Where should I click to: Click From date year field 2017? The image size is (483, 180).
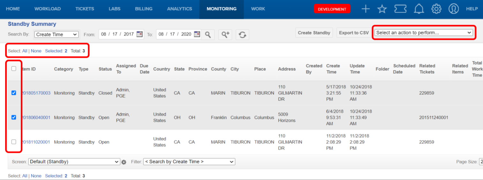[129, 34]
